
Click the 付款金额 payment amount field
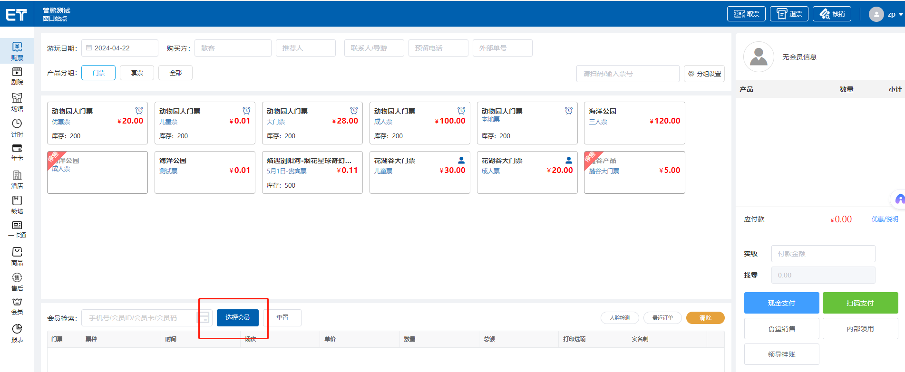[823, 254]
